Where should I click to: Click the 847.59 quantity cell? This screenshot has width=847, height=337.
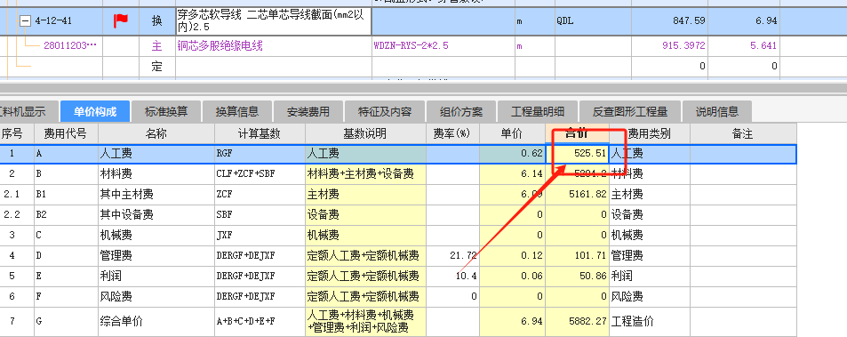pyautogui.click(x=669, y=21)
